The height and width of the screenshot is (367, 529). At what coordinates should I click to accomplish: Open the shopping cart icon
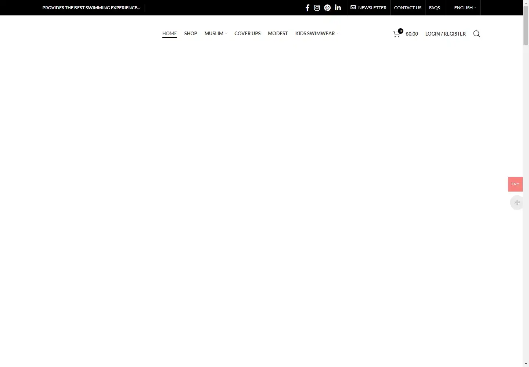[x=397, y=34]
